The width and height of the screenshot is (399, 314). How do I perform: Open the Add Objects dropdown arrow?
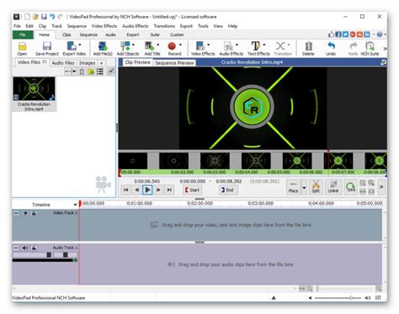pyautogui.click(x=133, y=45)
